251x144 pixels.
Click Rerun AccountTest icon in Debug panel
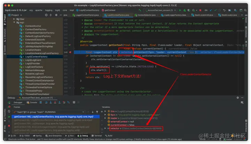(x=9, y=102)
